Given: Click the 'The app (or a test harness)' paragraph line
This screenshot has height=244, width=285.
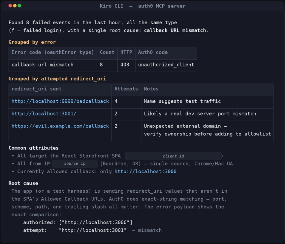Looking at the screenshot, I should pyautogui.click(x=119, y=191).
